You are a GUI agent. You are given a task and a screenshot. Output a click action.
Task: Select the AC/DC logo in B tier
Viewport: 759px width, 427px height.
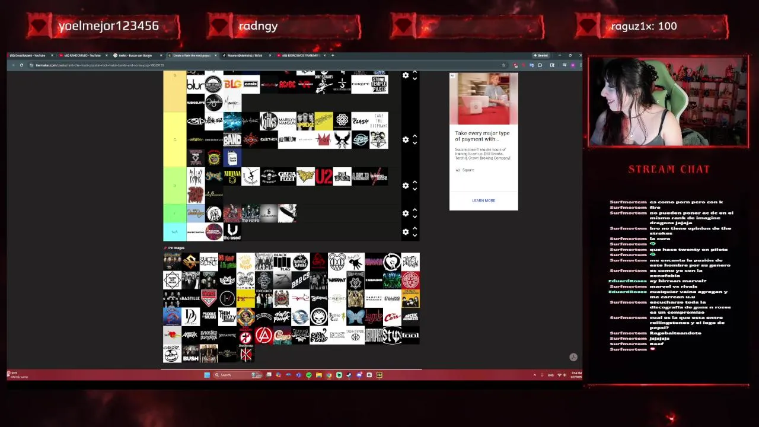click(287, 85)
